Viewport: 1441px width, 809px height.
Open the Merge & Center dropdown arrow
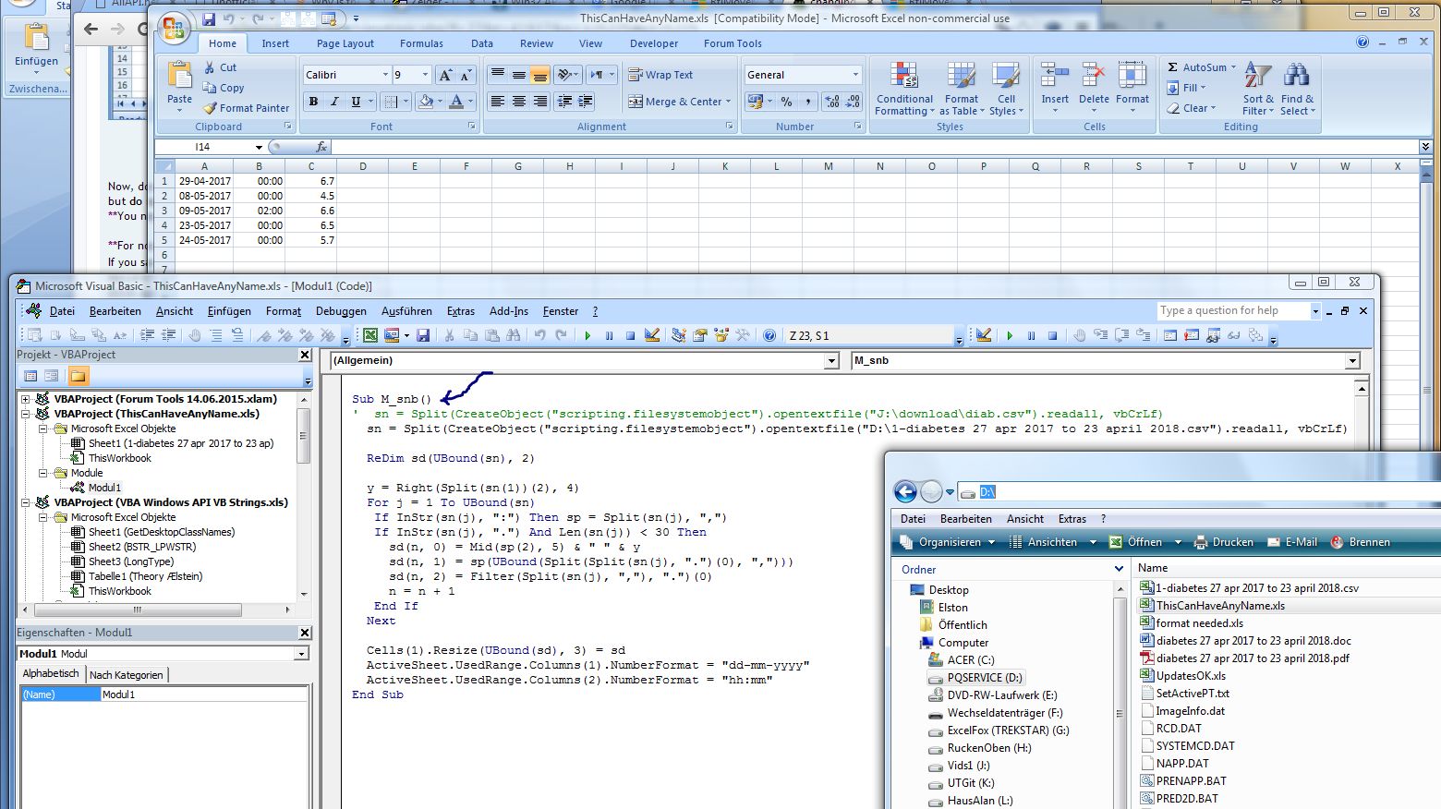pos(729,102)
